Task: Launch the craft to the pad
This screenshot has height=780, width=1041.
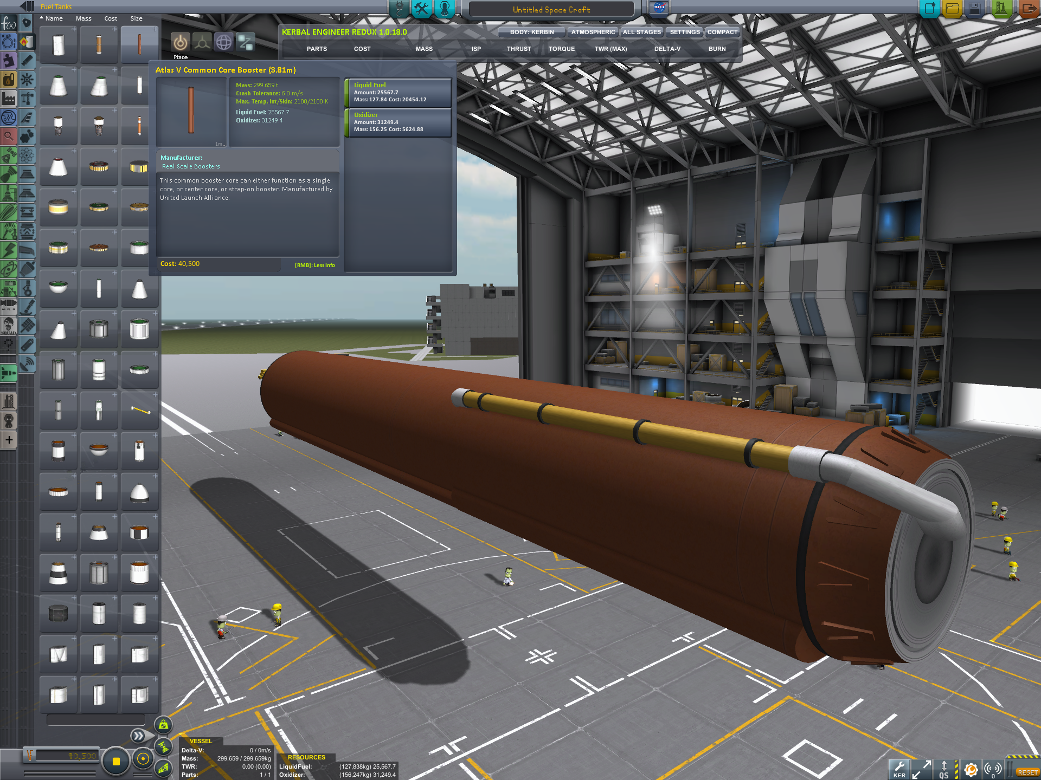Action: click(1001, 8)
